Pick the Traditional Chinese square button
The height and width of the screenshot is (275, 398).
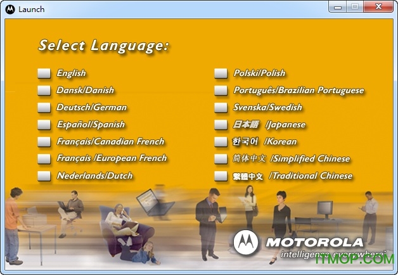click(x=221, y=176)
